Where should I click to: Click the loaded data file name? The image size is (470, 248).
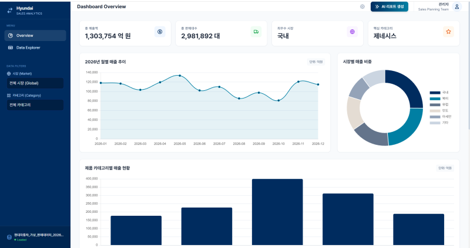[39, 235]
